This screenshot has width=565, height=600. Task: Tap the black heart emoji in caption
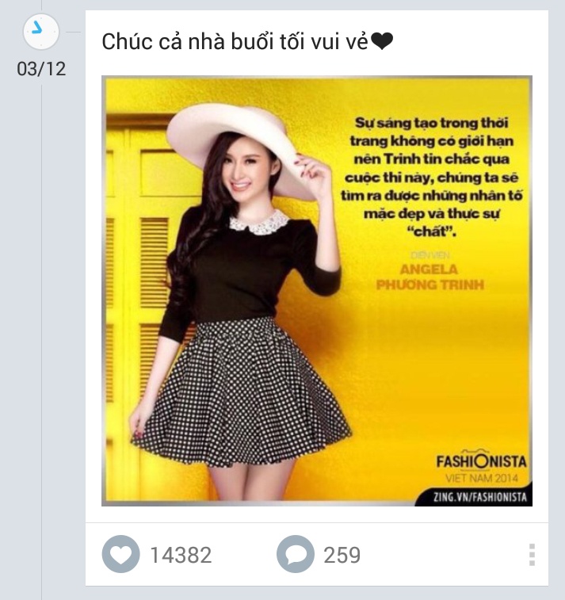[x=382, y=41]
